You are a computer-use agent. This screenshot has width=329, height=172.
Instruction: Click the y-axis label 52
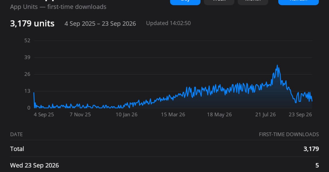click(27, 41)
